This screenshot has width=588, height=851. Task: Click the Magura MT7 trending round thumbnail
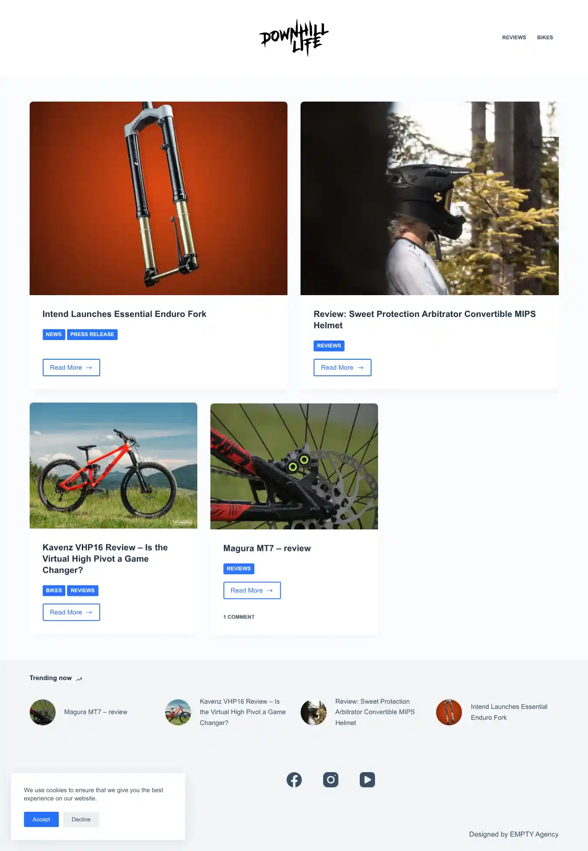[x=43, y=712]
